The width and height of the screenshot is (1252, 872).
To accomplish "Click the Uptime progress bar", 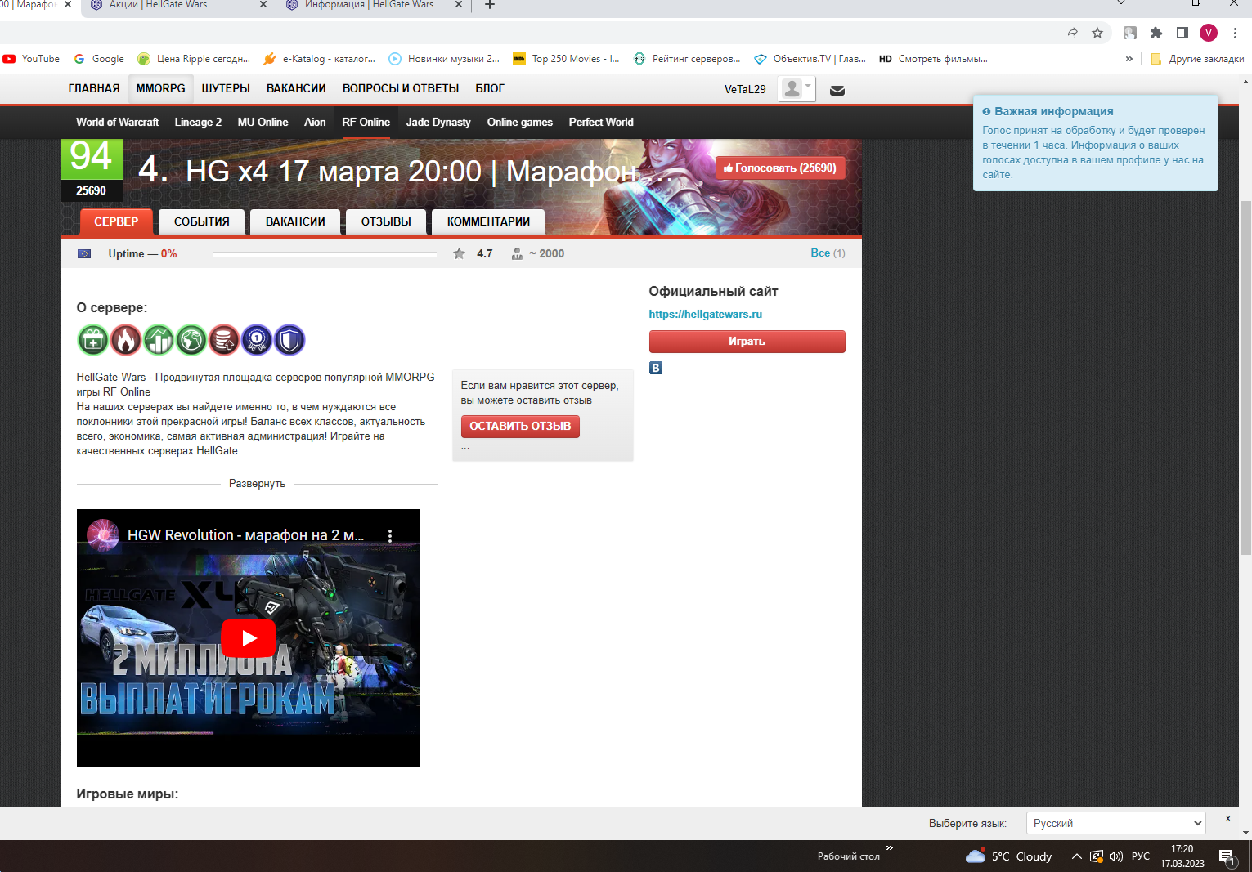I will (x=325, y=254).
